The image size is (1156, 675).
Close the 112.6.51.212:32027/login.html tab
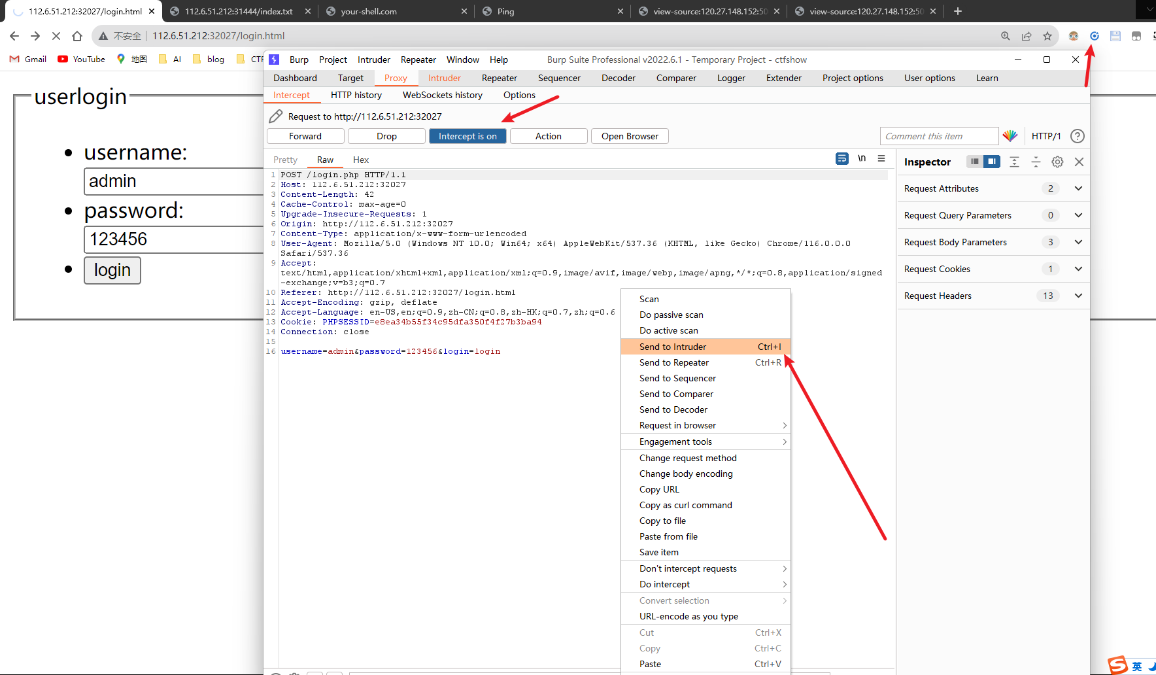pos(152,11)
